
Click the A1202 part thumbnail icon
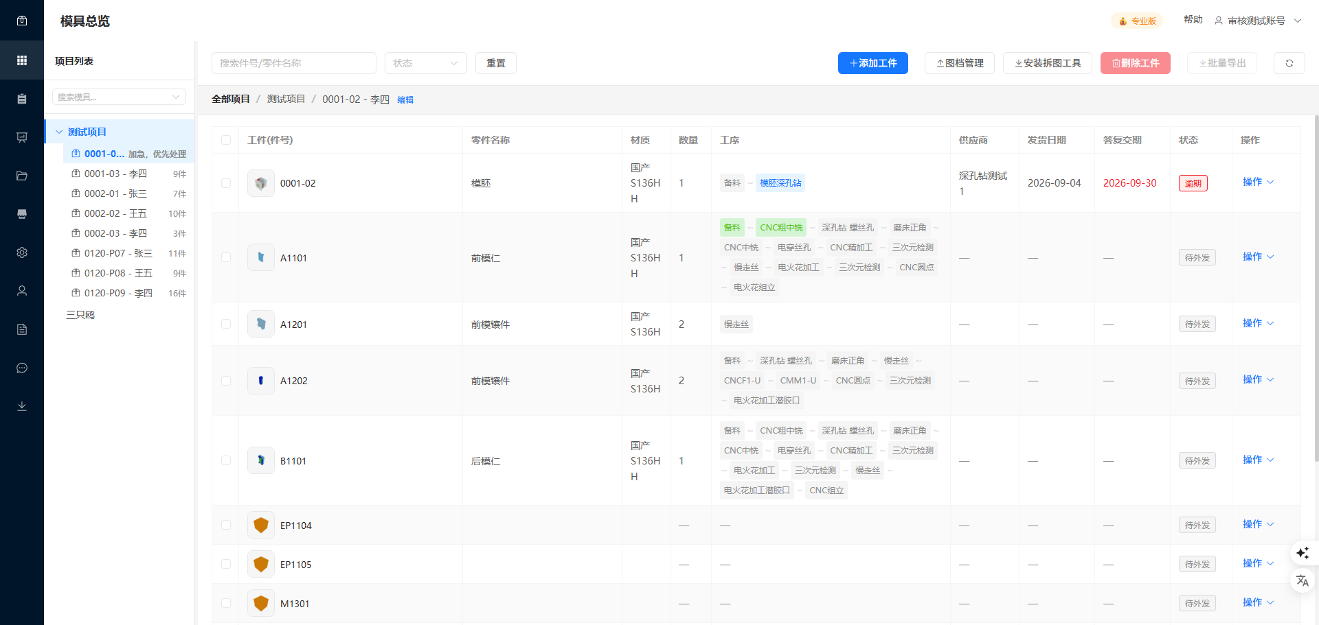click(x=261, y=380)
